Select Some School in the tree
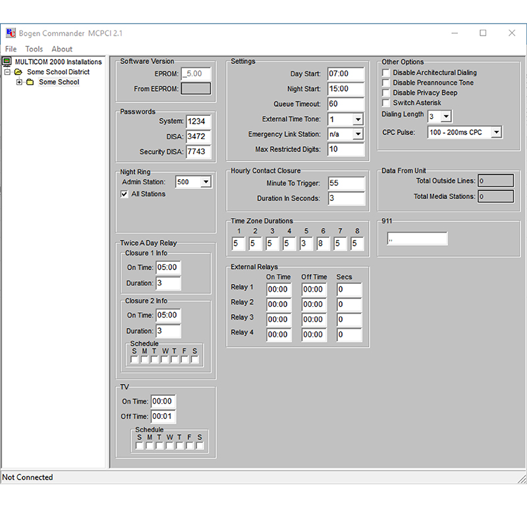The height and width of the screenshot is (527, 527). 59,82
